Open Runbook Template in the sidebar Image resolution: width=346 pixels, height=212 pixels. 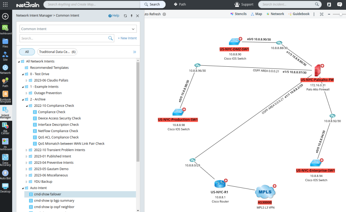(x=5, y=97)
